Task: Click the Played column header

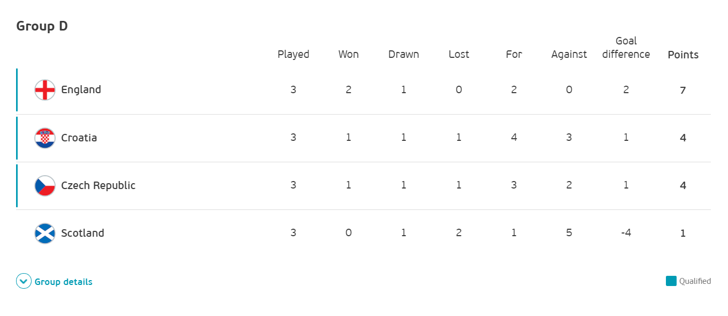Action: point(293,54)
